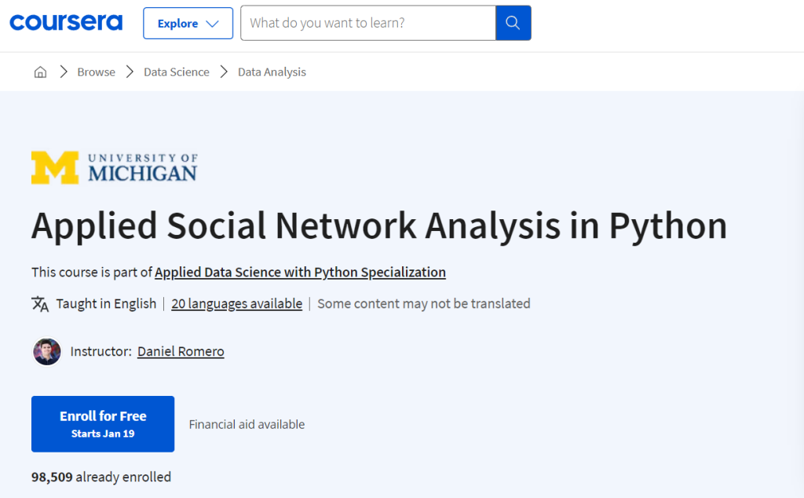
Task: Click the search input field
Action: [367, 23]
